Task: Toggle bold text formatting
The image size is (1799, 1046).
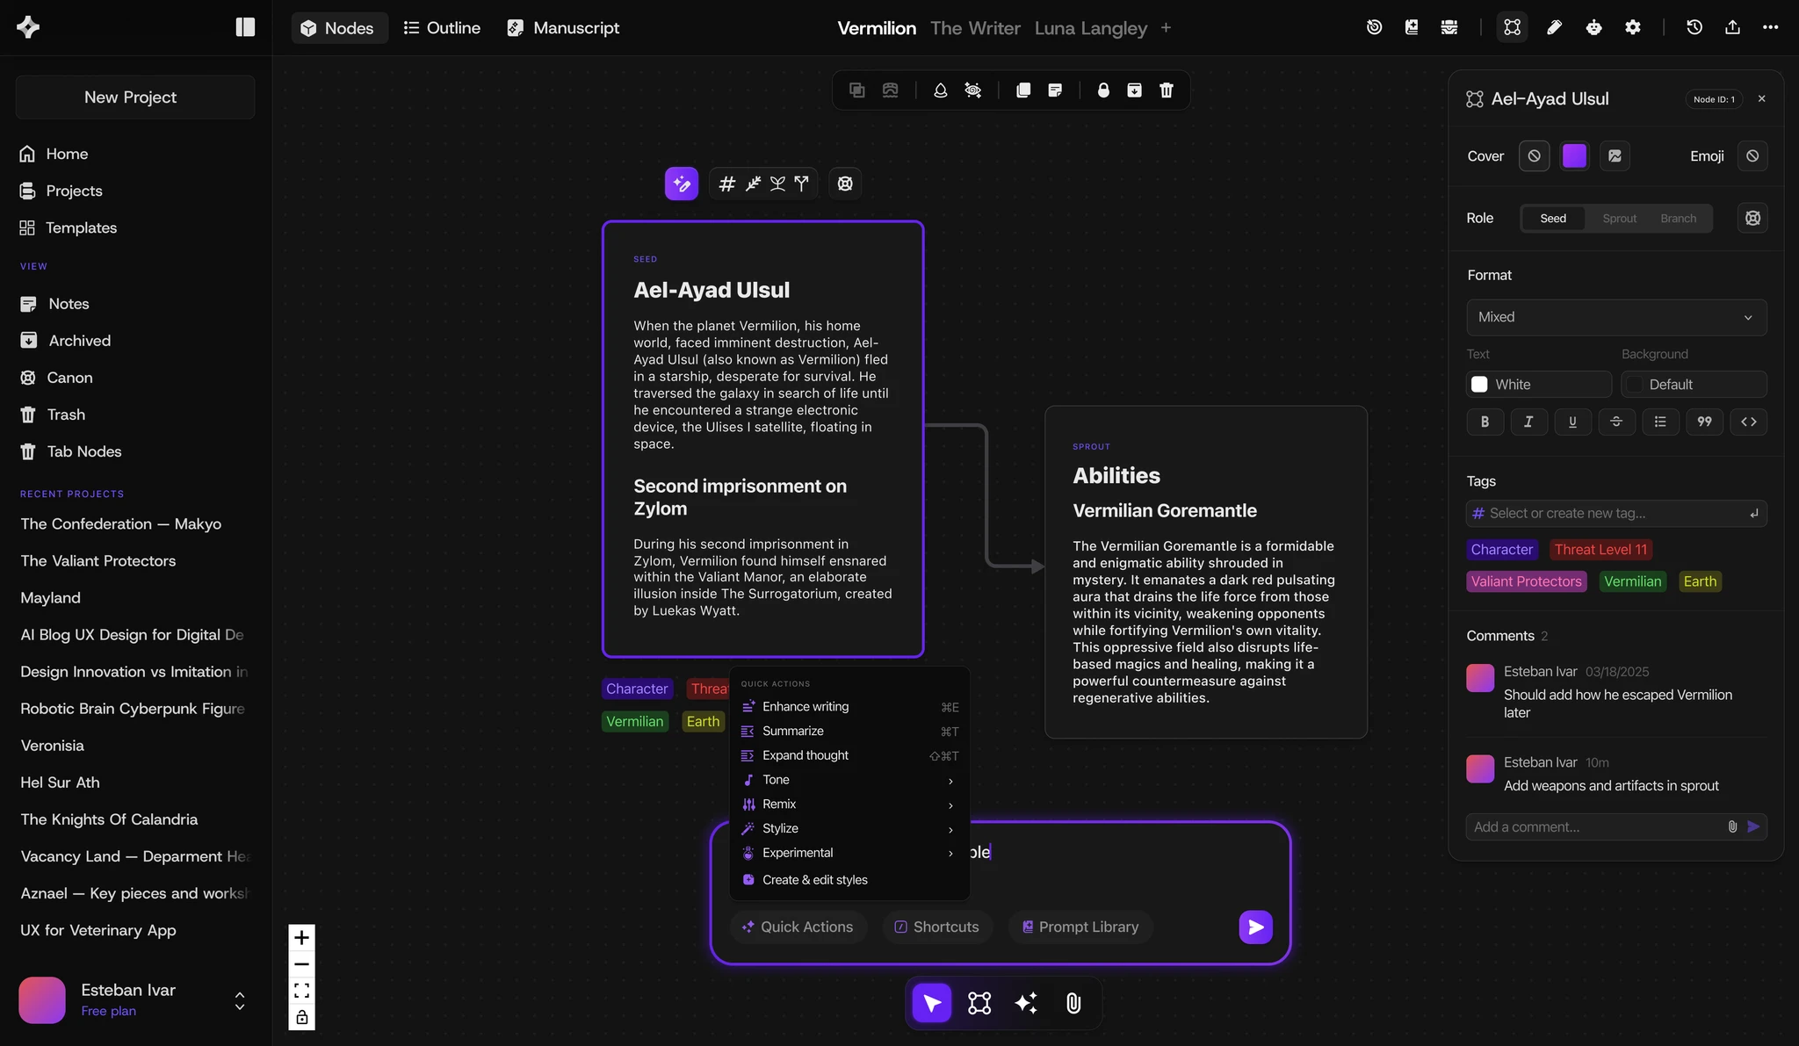Action: point(1485,422)
